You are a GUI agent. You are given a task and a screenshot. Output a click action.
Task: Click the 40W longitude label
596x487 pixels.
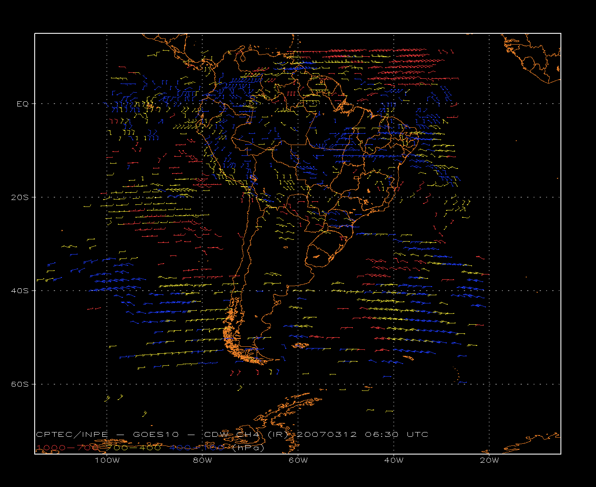coord(394,460)
